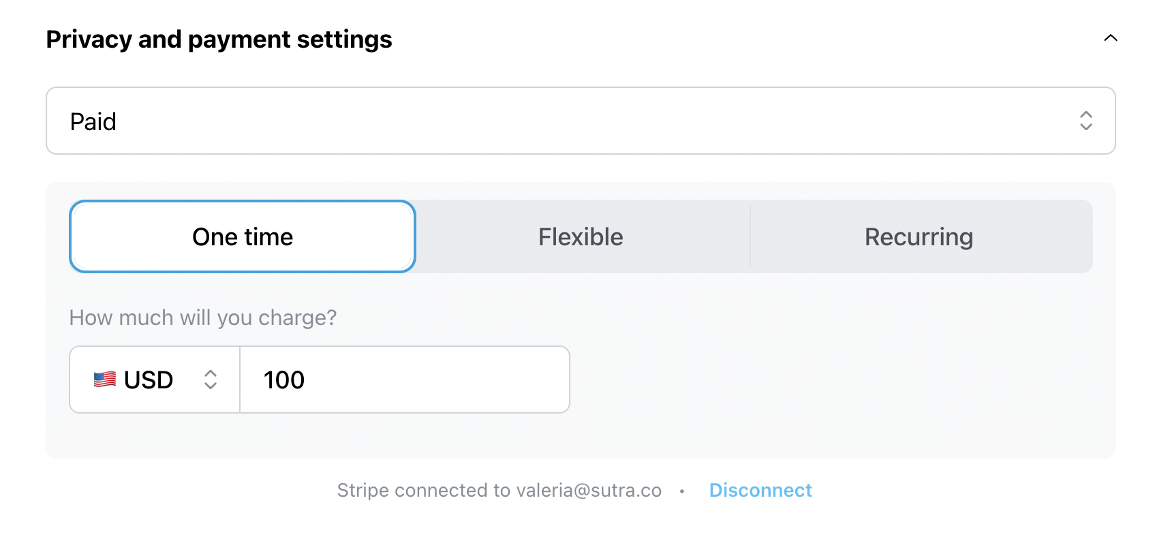This screenshot has width=1153, height=556.
Task: Click the upward chevron beside the section title
Action: coord(1110,38)
